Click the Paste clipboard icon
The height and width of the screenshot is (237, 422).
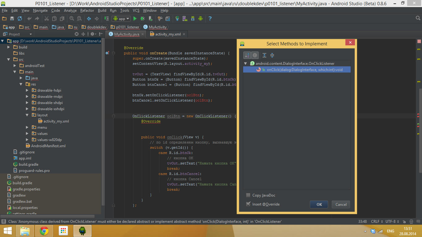(x=62, y=19)
